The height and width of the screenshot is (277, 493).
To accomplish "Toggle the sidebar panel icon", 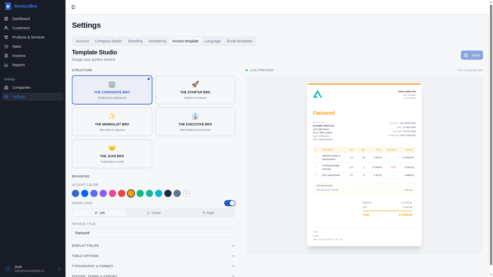I will tap(73, 7).
